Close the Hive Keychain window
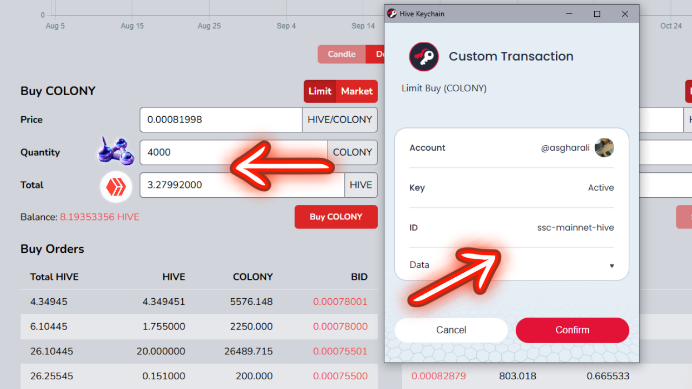This screenshot has width=692, height=389. [625, 14]
